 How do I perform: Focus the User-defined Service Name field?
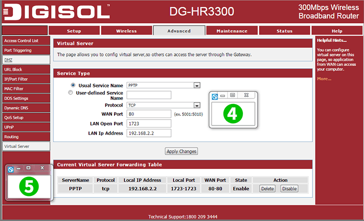pos(149,95)
